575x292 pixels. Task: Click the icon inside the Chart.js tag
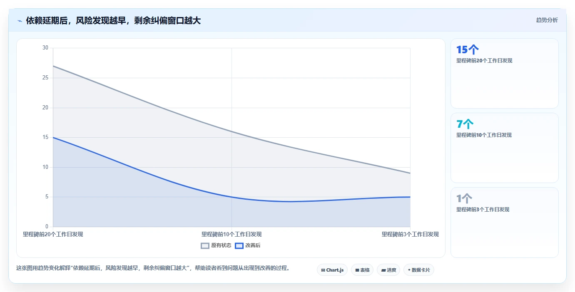click(323, 270)
